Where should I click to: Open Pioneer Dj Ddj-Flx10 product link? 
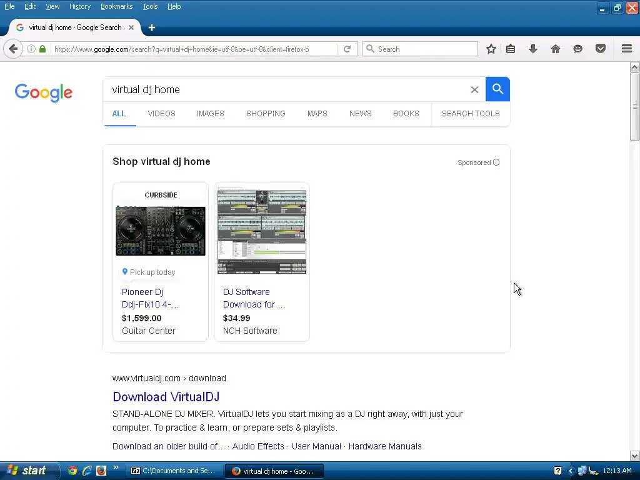150,298
